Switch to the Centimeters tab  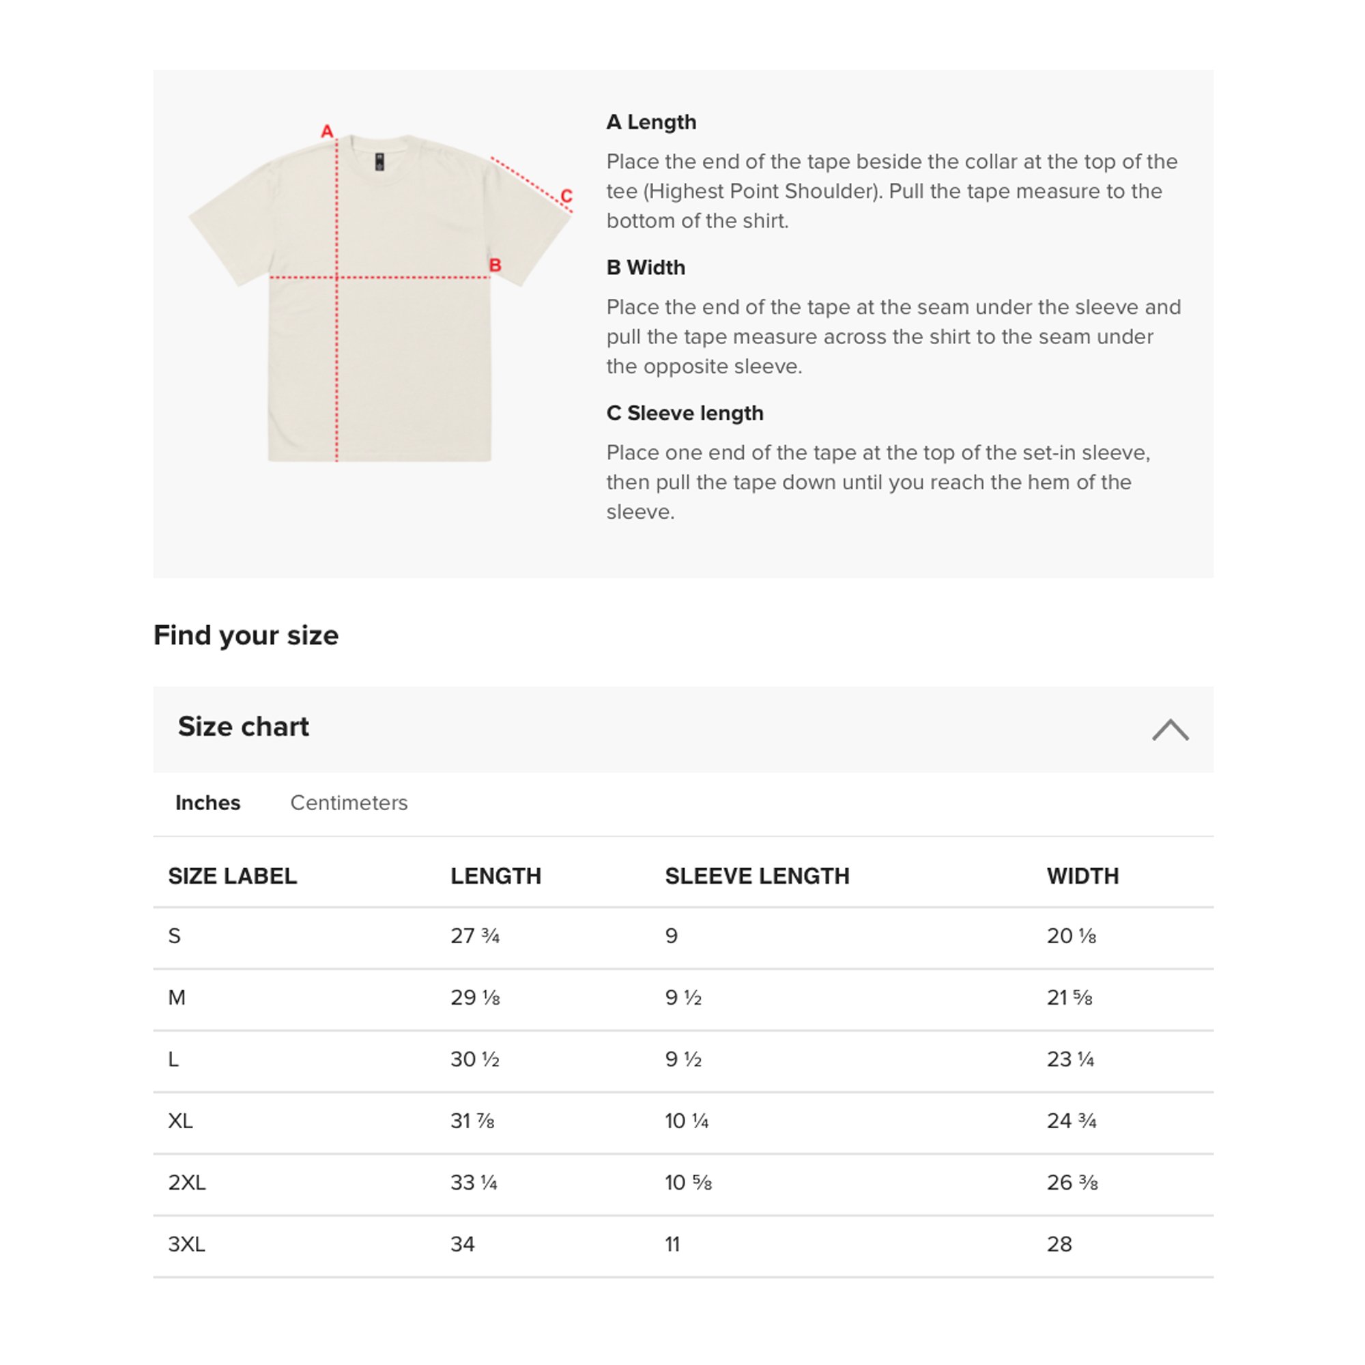(349, 803)
